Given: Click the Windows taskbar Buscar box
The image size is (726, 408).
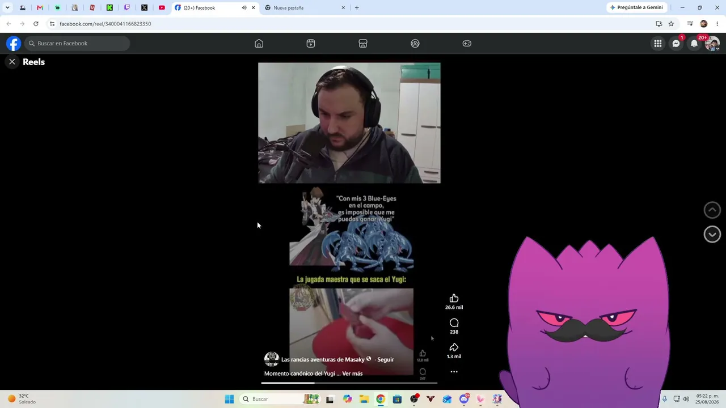Looking at the screenshot, I should (x=280, y=399).
